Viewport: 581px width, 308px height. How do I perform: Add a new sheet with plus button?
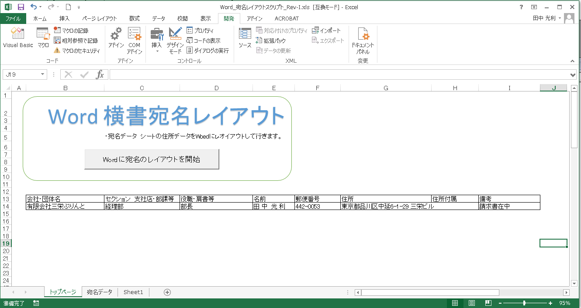(x=167, y=292)
